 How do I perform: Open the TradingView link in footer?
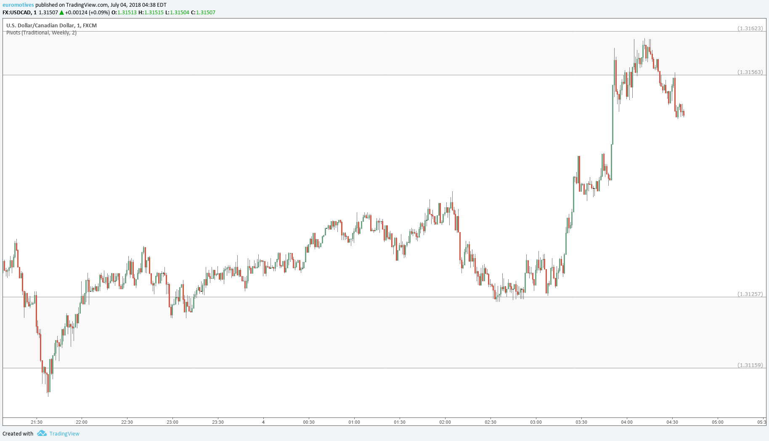click(64, 434)
